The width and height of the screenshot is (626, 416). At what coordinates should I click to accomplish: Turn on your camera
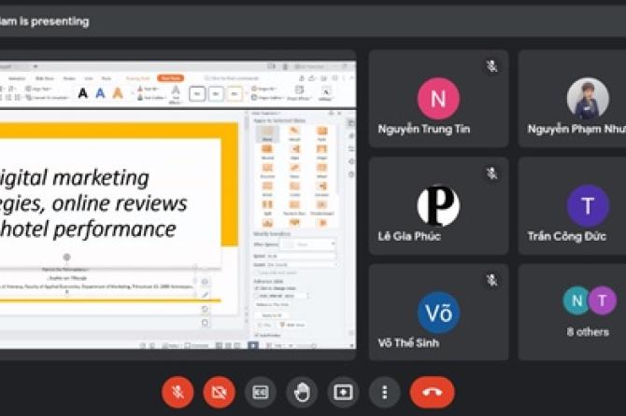click(x=219, y=392)
